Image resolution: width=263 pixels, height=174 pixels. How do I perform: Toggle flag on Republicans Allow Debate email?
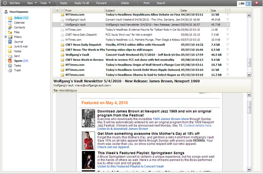click(x=228, y=15)
